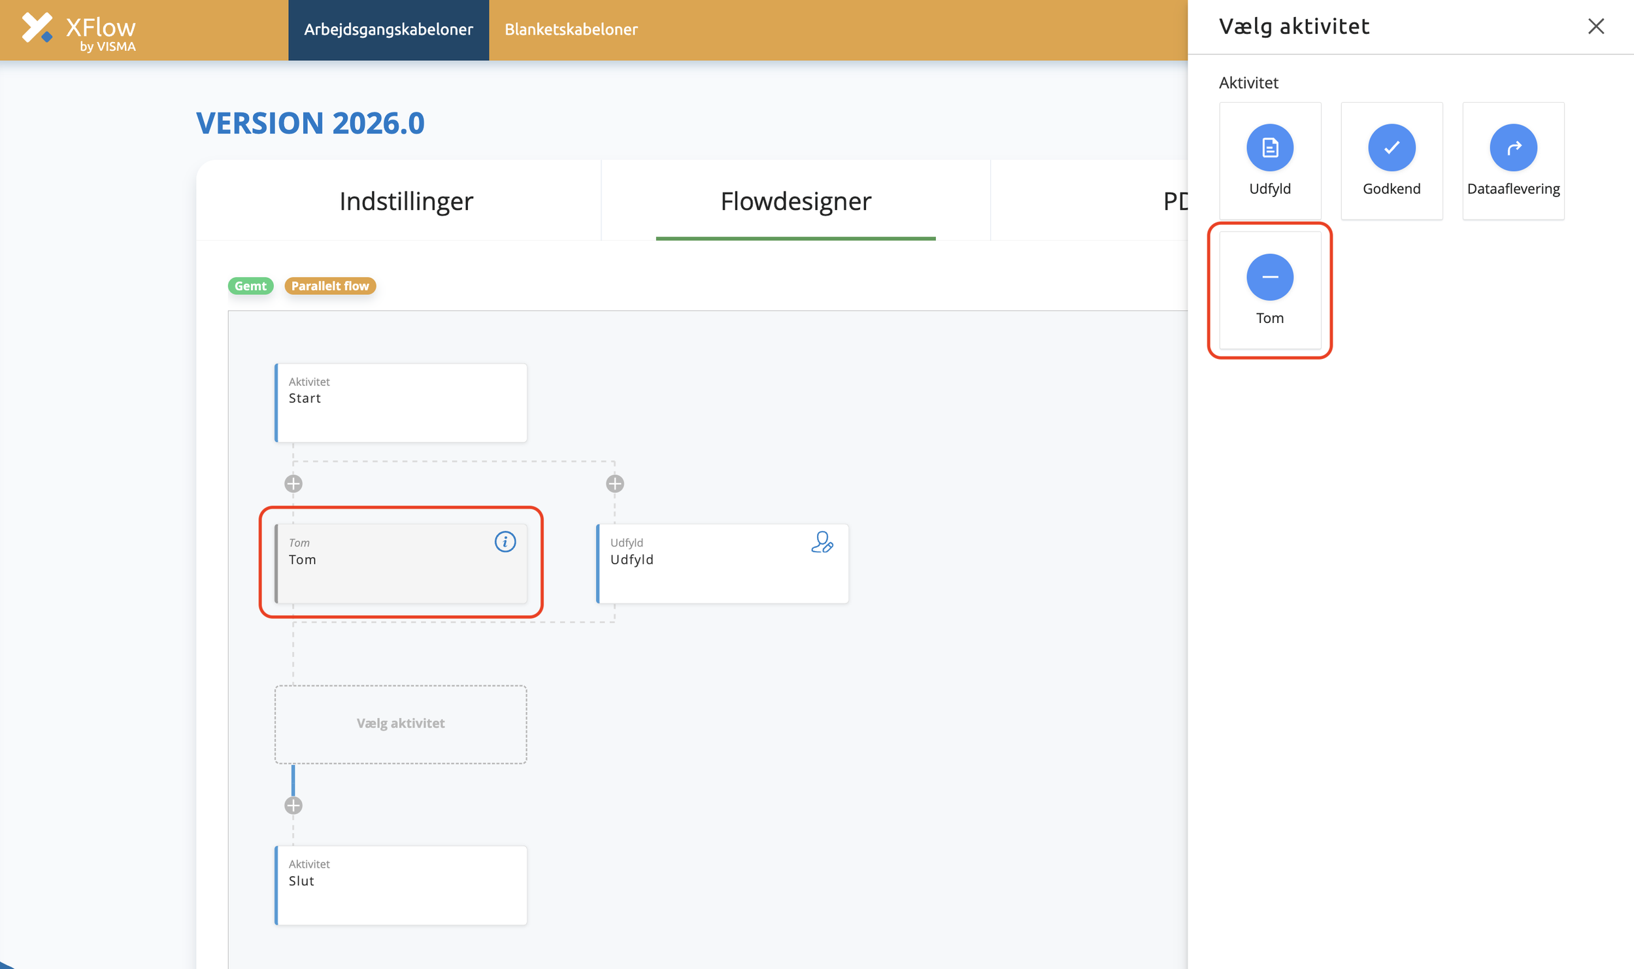
Task: Click plus button above Udfyld card
Action: point(614,484)
